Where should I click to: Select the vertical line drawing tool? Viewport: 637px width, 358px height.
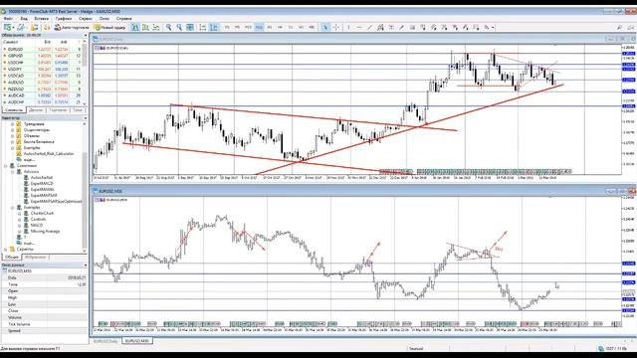click(348, 27)
